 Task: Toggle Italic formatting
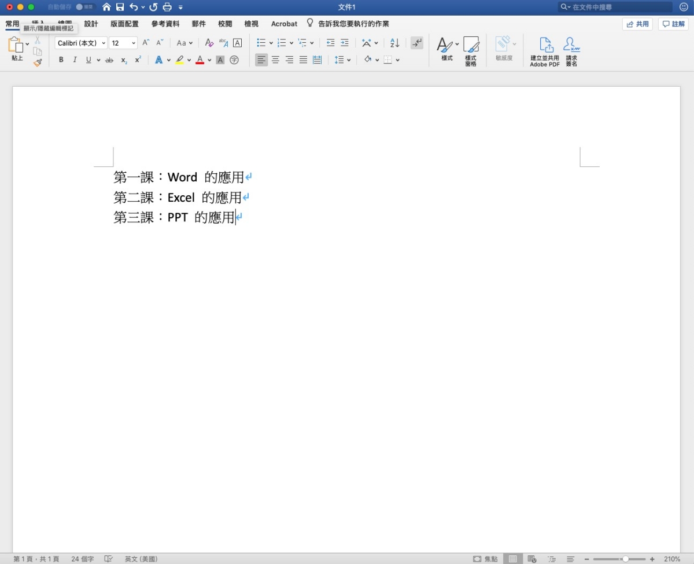[x=75, y=60]
